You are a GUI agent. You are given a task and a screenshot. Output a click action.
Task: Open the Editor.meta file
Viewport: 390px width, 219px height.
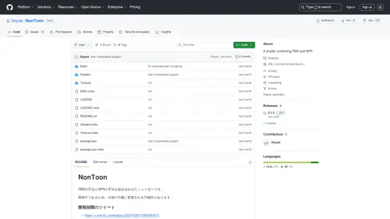click(x=87, y=91)
